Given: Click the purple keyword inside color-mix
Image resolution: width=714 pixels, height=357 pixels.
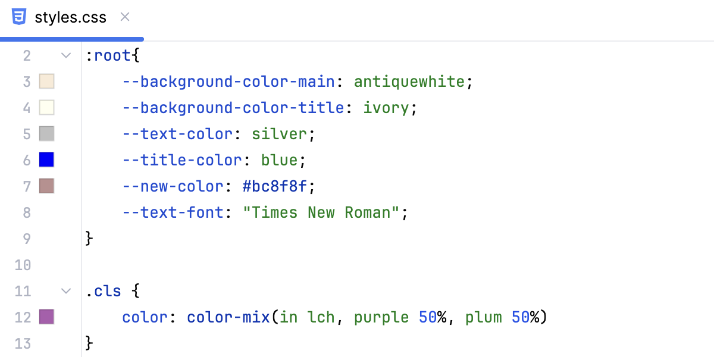Looking at the screenshot, I should click(x=380, y=317).
